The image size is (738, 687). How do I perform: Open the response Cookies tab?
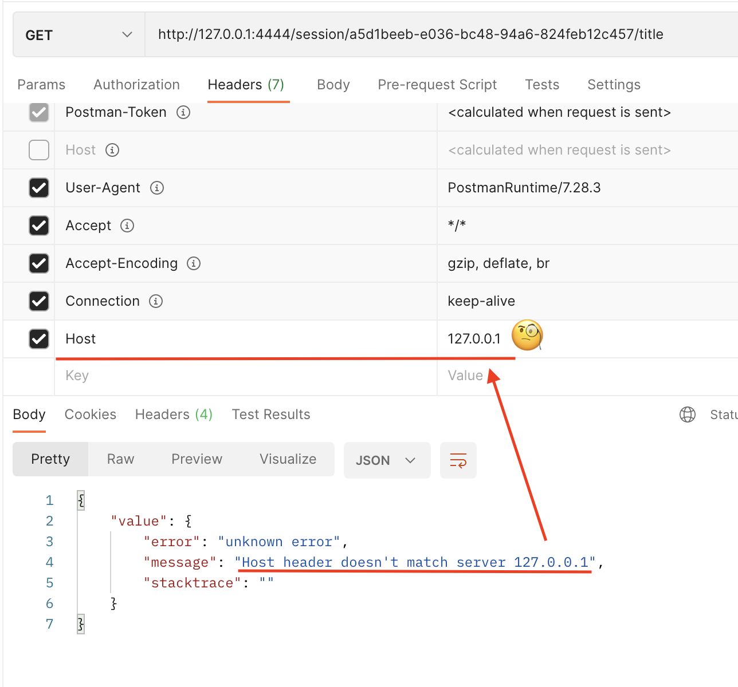pyautogui.click(x=90, y=414)
